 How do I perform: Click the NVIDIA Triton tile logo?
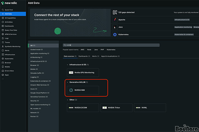(x=104, y=108)
